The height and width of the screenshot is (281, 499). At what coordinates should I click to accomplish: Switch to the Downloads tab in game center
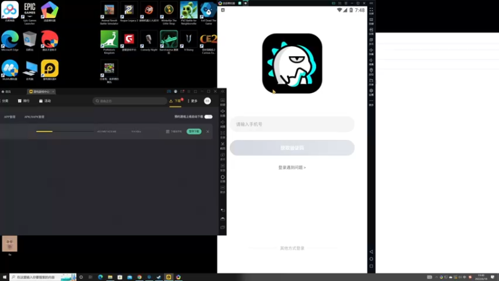coord(176,101)
